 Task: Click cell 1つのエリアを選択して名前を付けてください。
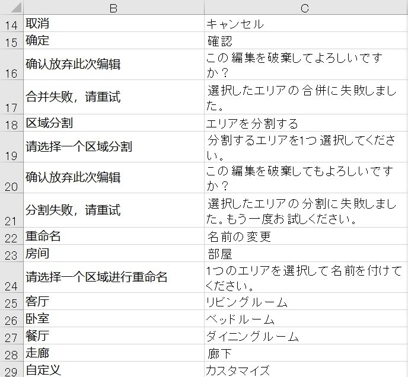[306, 277]
